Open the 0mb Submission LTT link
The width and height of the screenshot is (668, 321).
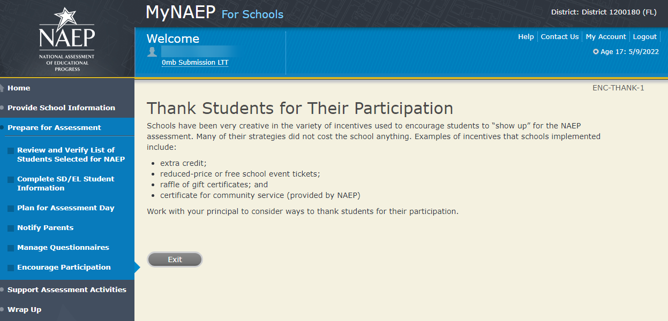coord(195,63)
